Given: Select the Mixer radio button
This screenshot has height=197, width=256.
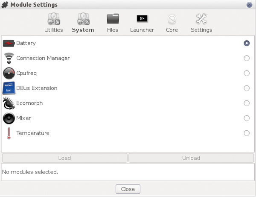Looking at the screenshot, I should point(247,118).
